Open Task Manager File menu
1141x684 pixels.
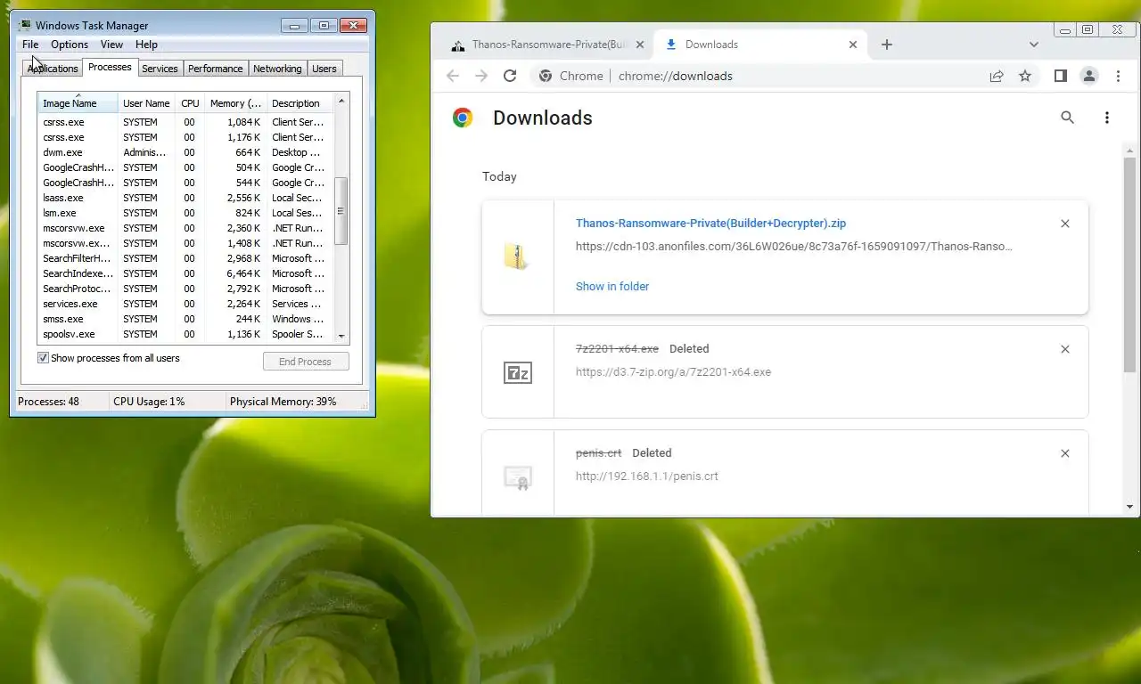click(30, 45)
